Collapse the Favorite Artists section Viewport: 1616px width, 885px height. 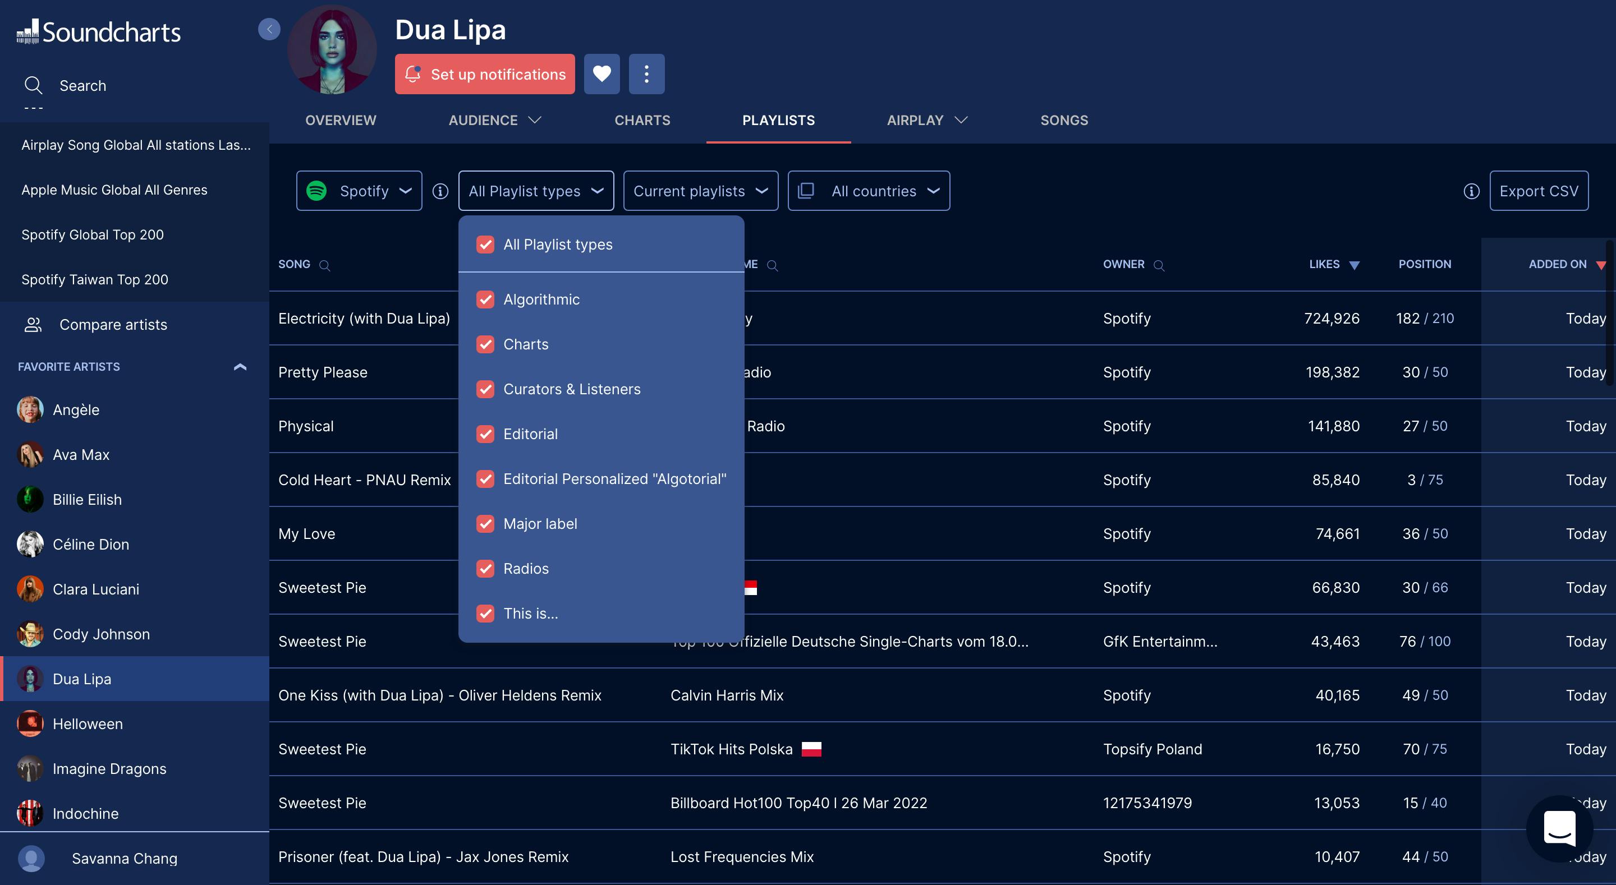[240, 367]
